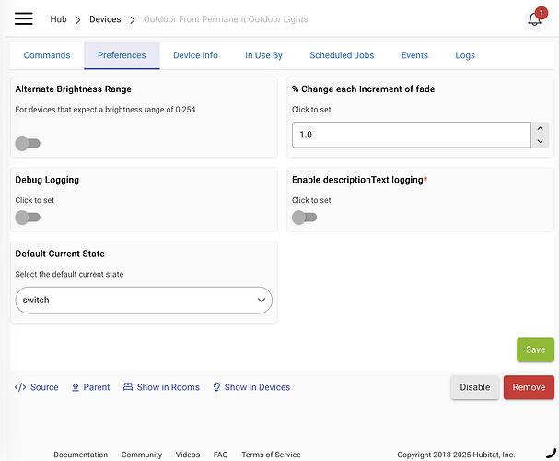Click the Disable button
Viewport: 559px width, 461px height.
475,387
